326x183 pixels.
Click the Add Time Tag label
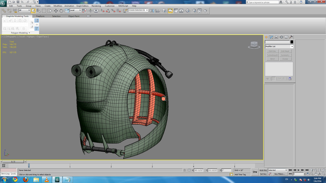[x=241, y=175]
